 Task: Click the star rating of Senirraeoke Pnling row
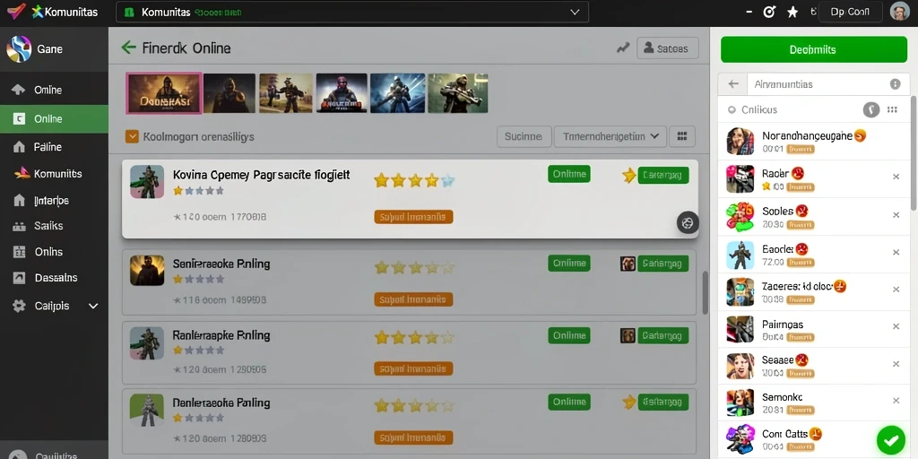point(414,268)
